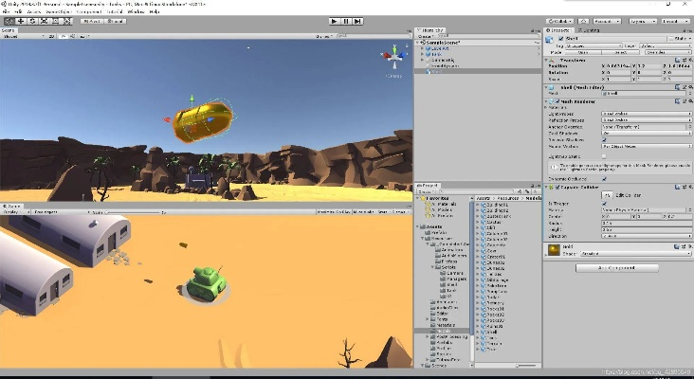Select the Move tool
Screen dimensions: 694x379
point(20,20)
